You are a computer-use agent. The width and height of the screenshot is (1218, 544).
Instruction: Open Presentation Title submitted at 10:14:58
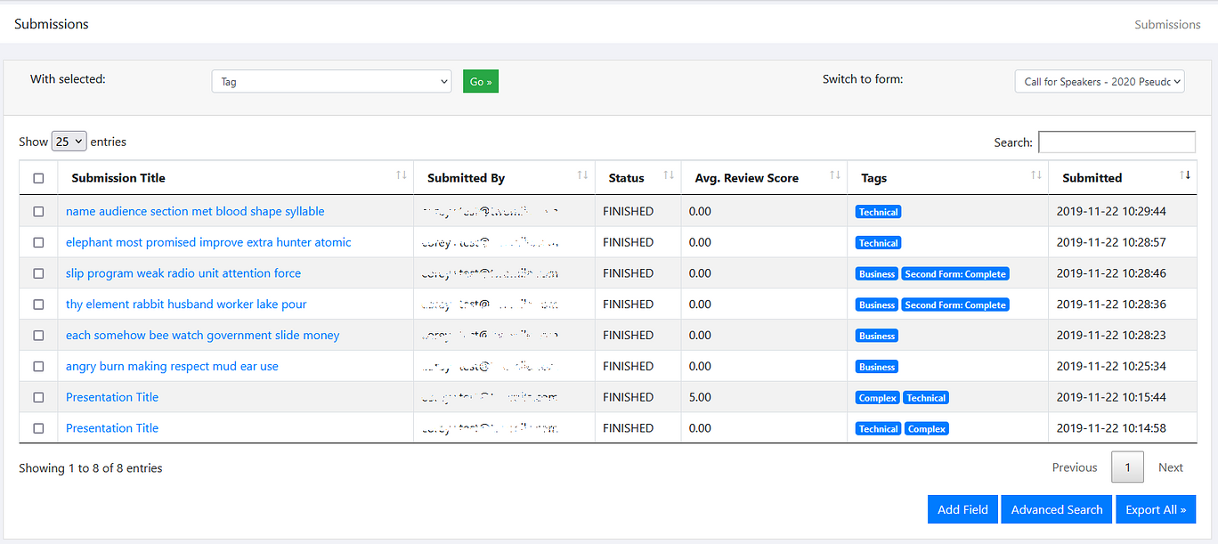coord(112,428)
